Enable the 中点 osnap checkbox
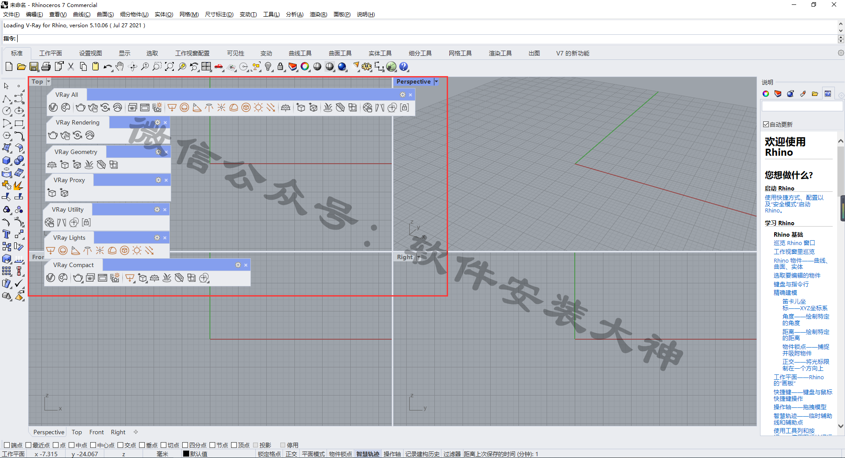 click(x=72, y=445)
